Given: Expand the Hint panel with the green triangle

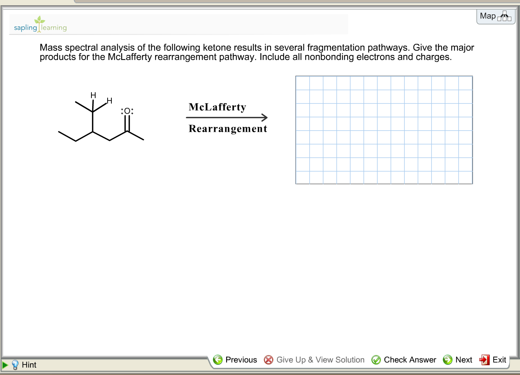Looking at the screenshot, I should coord(6,364).
